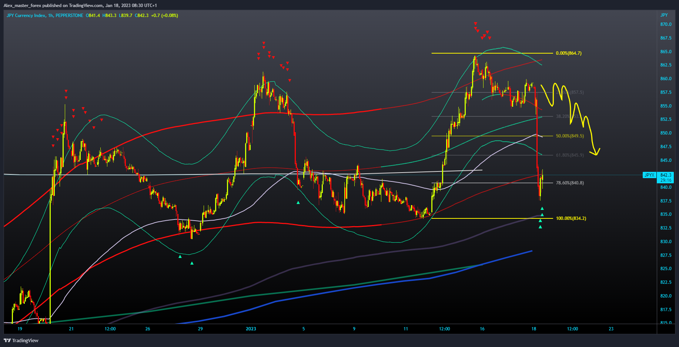Click the 9 date label on time axis
The height and width of the screenshot is (347, 679).
(x=354, y=329)
